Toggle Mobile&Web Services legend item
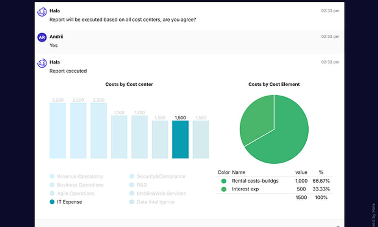The height and width of the screenshot is (227, 378). [x=157, y=193]
